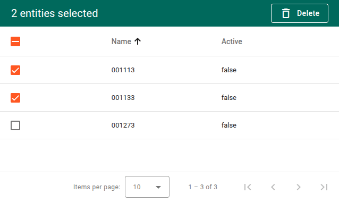Click the Active column header
Screen dimensions: 339x202
(x=232, y=41)
